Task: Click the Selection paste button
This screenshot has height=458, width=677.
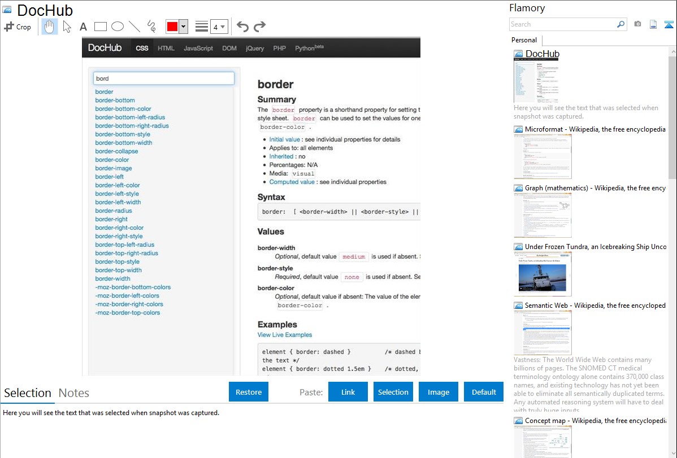Action: pos(393,392)
